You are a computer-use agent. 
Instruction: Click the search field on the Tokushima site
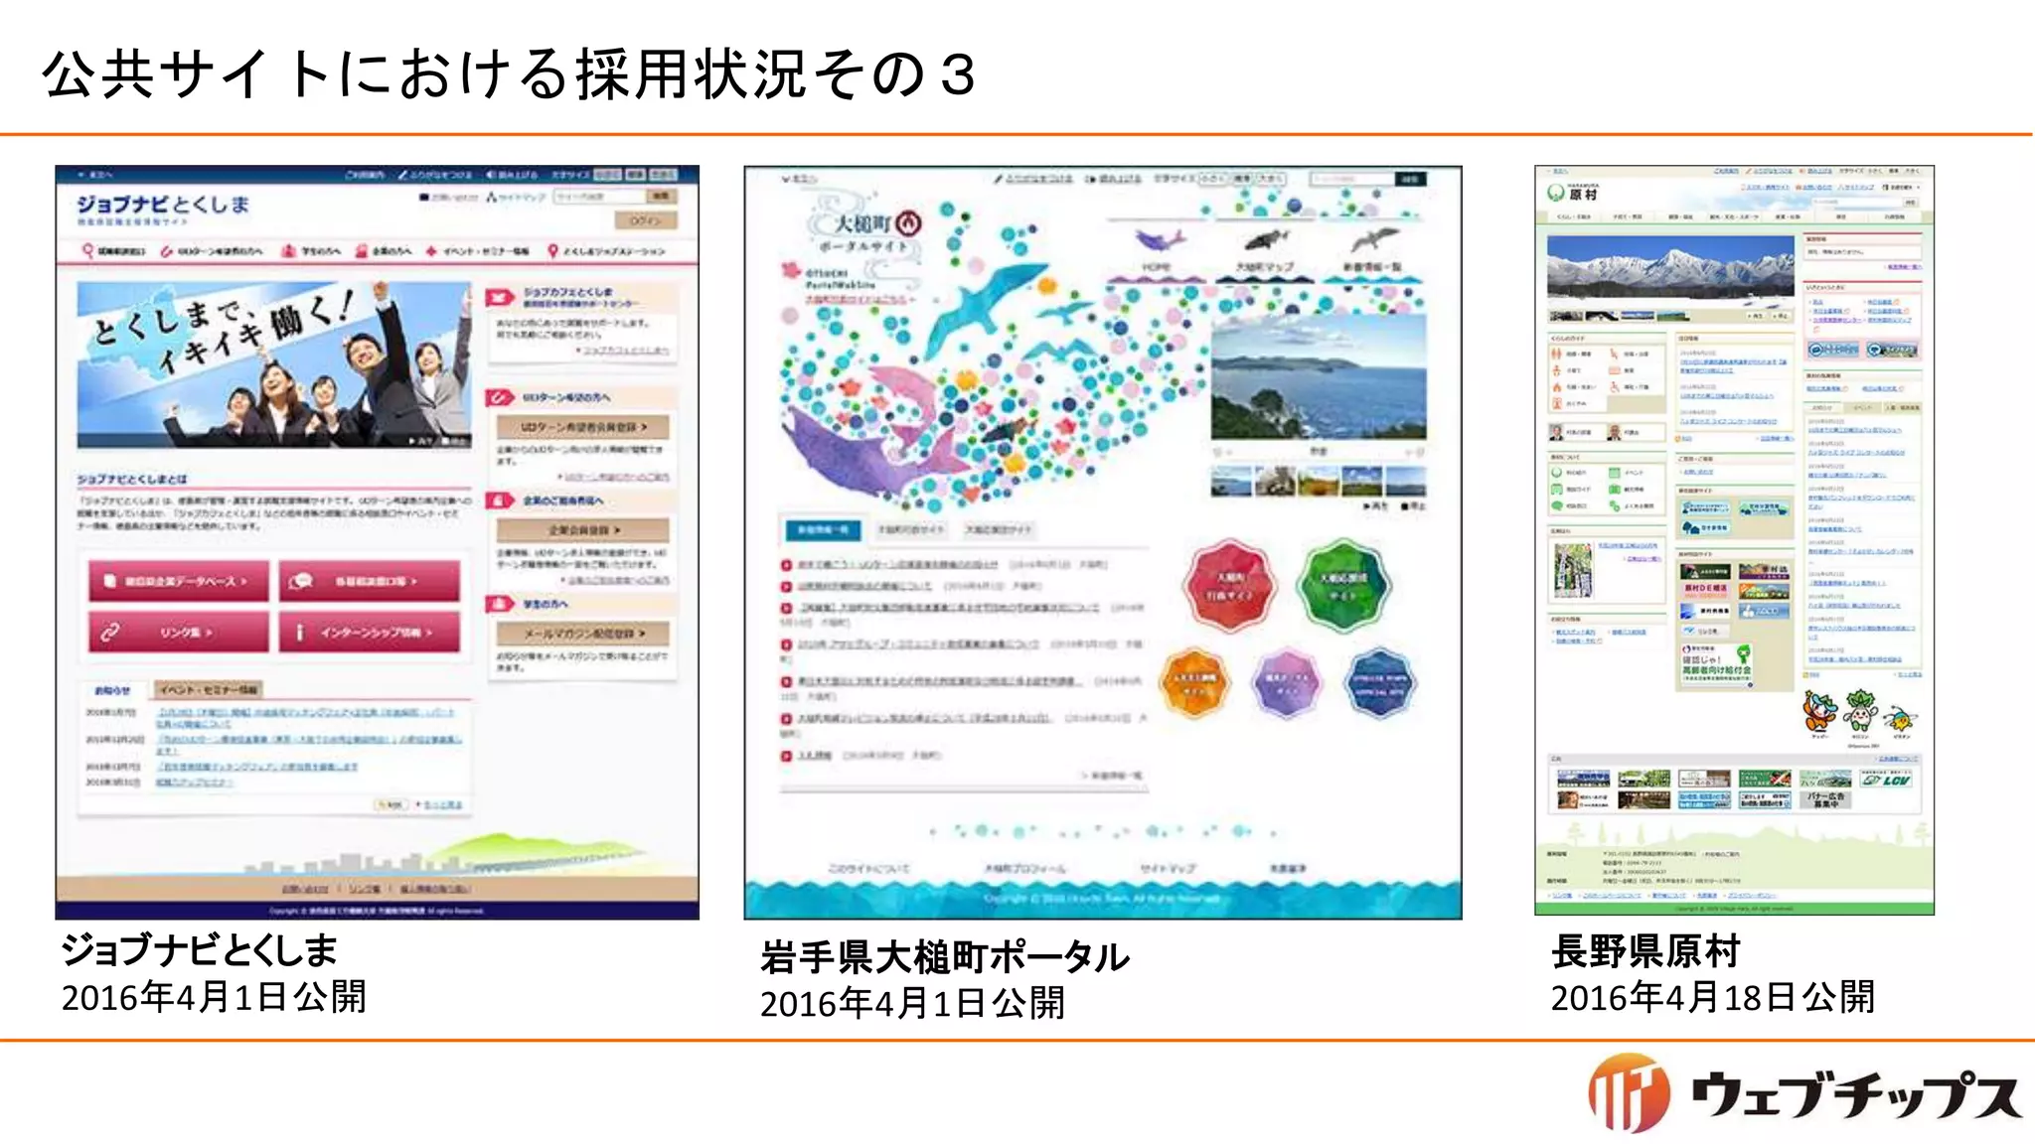[x=599, y=197]
